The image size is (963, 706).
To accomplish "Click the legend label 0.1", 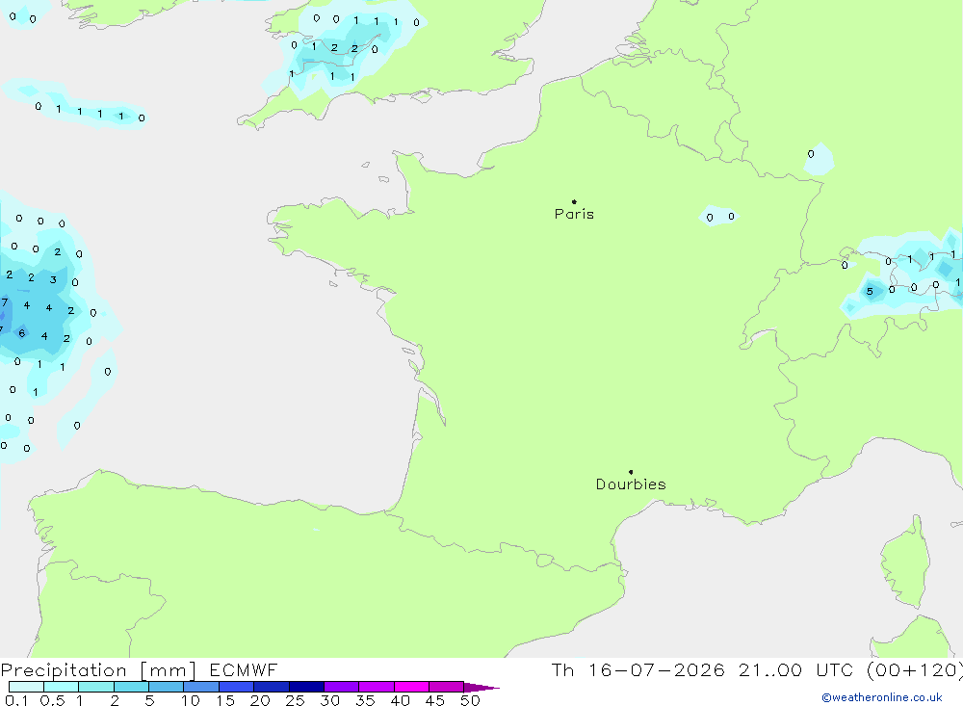I will pyautogui.click(x=16, y=700).
